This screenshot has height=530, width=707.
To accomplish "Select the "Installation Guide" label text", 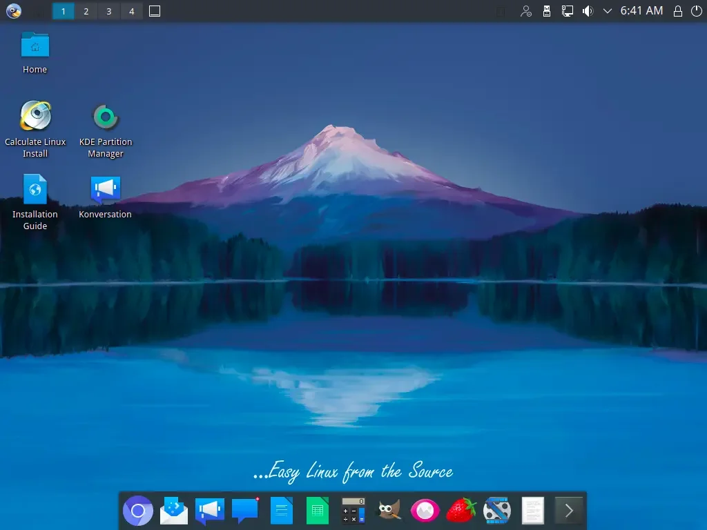I will click(x=35, y=220).
